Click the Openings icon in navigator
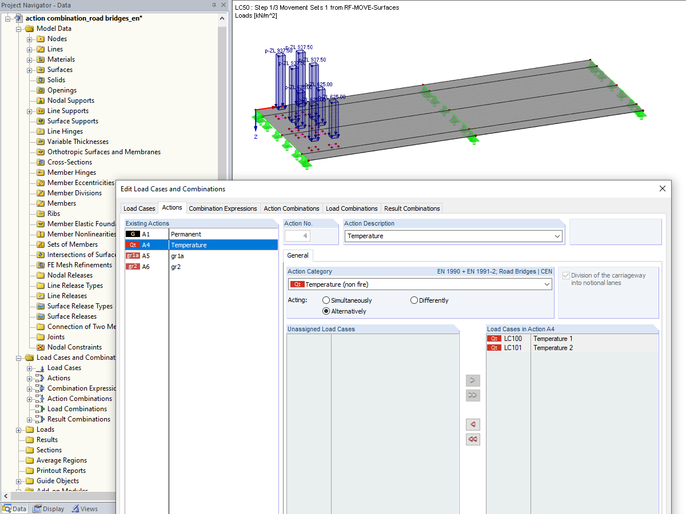Screen dimensions: 686x514 click(x=41, y=90)
